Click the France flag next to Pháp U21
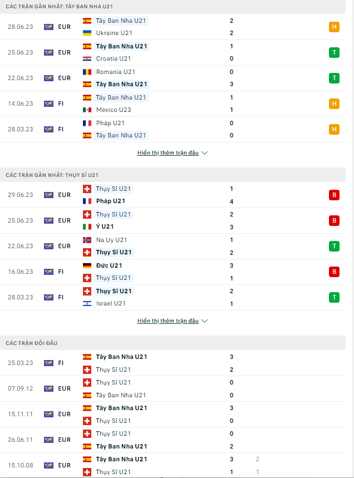 (x=86, y=122)
